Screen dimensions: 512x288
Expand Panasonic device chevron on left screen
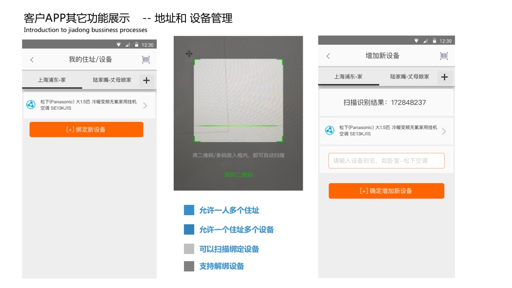(145, 106)
